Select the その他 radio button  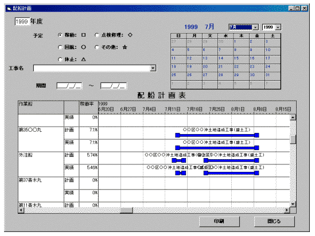[x=97, y=48]
